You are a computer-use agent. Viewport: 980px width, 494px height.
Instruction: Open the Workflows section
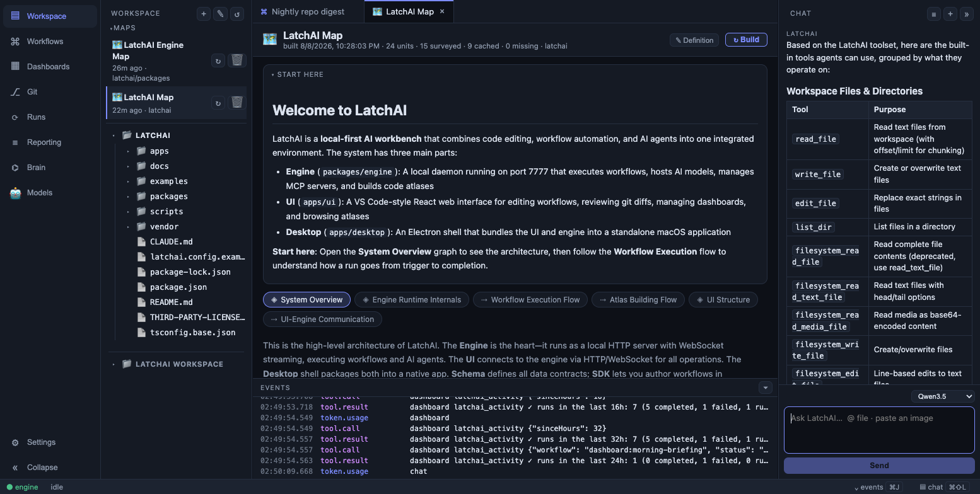pyautogui.click(x=50, y=41)
